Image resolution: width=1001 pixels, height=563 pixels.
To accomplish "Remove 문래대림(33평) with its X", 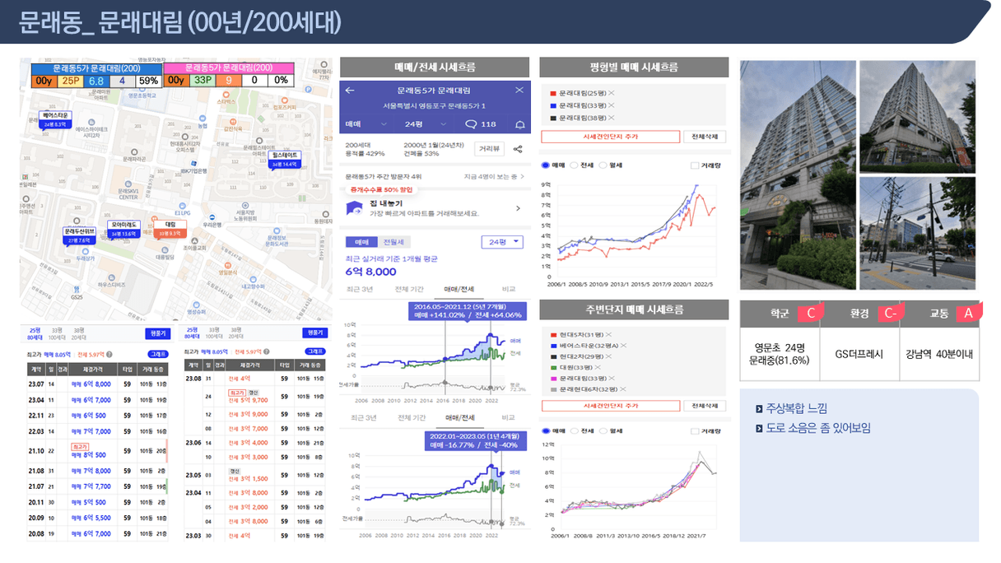I will pyautogui.click(x=611, y=105).
